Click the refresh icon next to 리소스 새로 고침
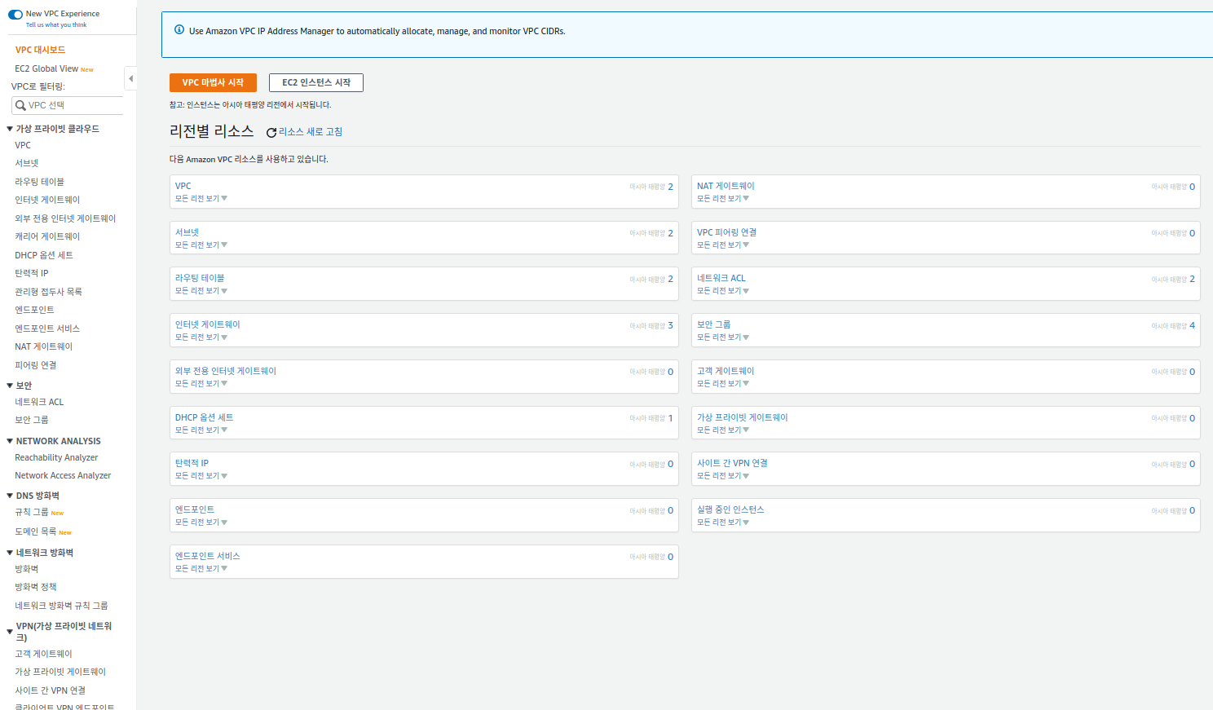1213x710 pixels. 271,132
